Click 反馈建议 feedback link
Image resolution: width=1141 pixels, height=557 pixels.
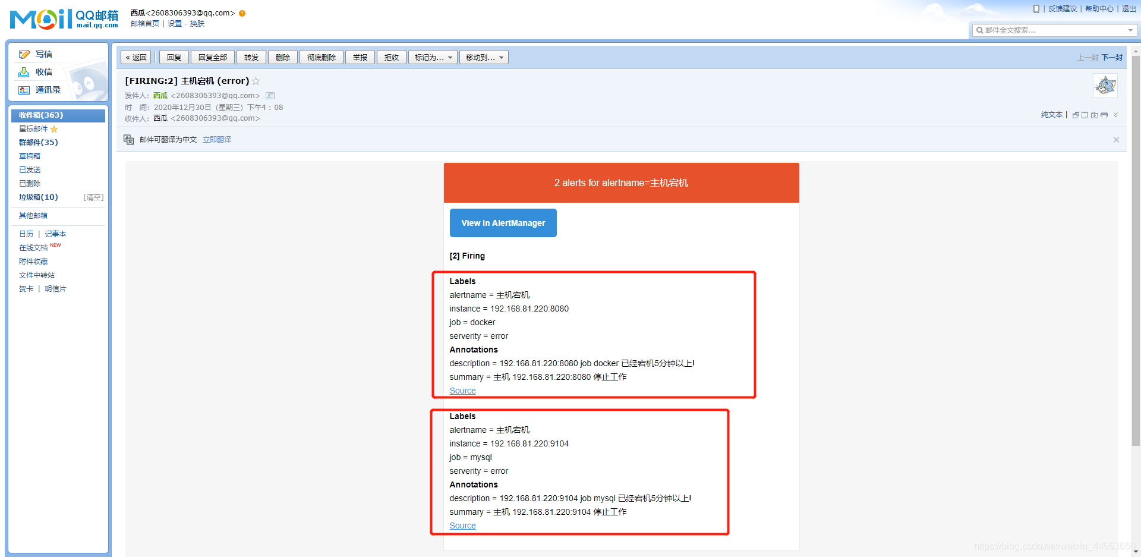coord(1063,9)
